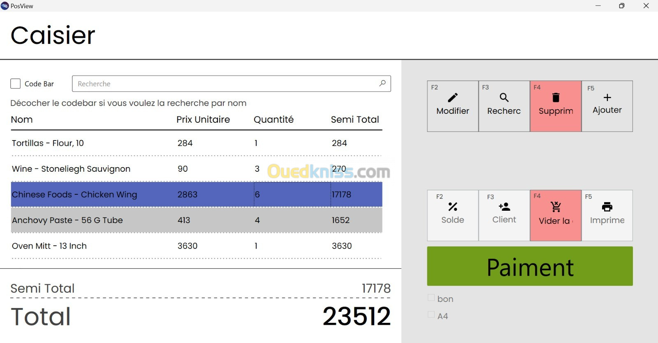Click the Imprime printer icon

607,207
